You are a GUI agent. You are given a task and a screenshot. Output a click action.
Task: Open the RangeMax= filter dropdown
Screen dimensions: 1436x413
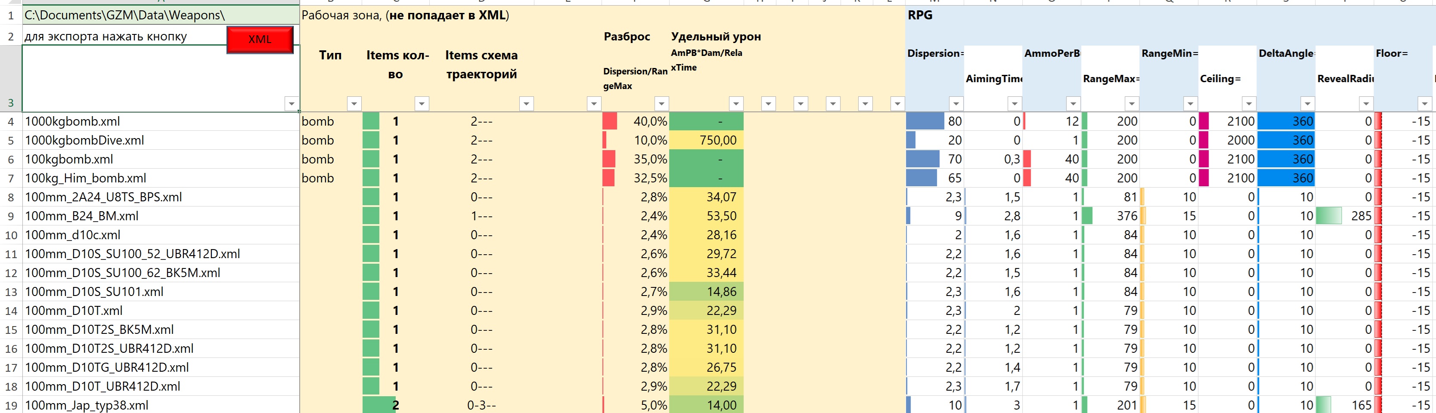(1131, 104)
